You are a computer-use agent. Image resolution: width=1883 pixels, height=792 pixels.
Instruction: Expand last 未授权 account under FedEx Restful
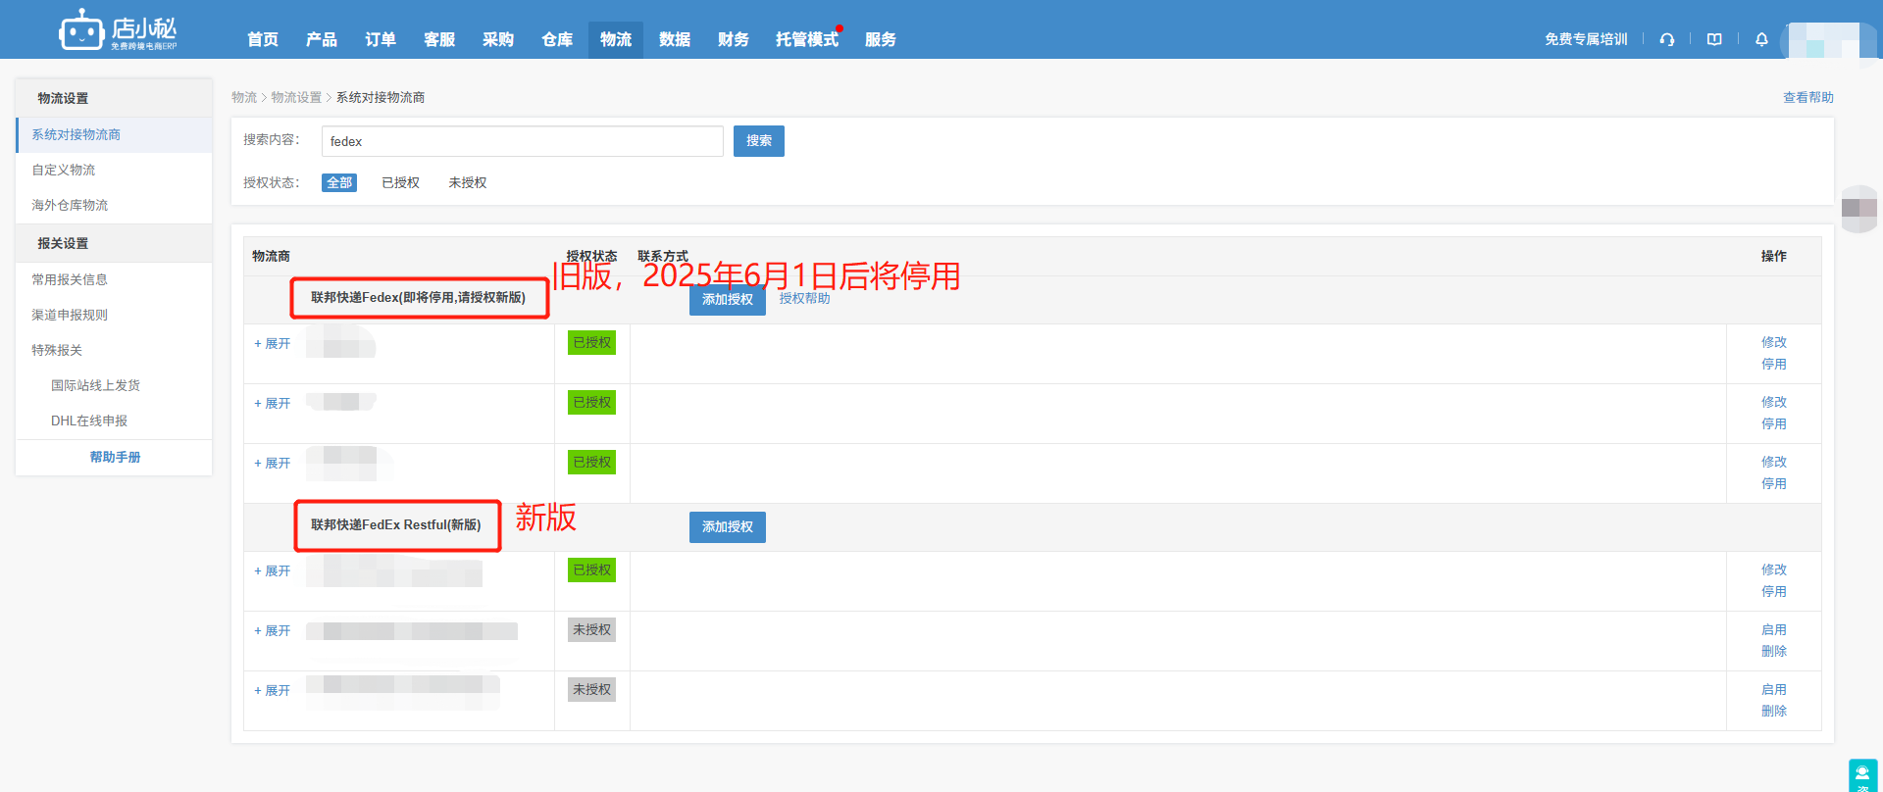click(x=273, y=691)
